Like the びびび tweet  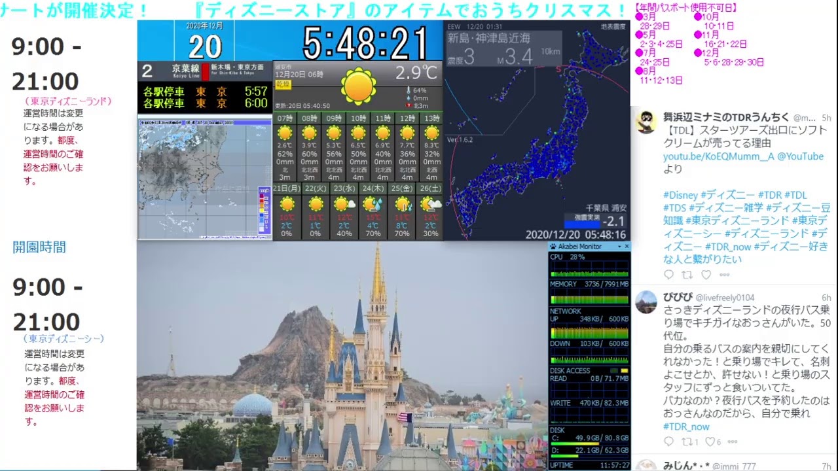[710, 442]
